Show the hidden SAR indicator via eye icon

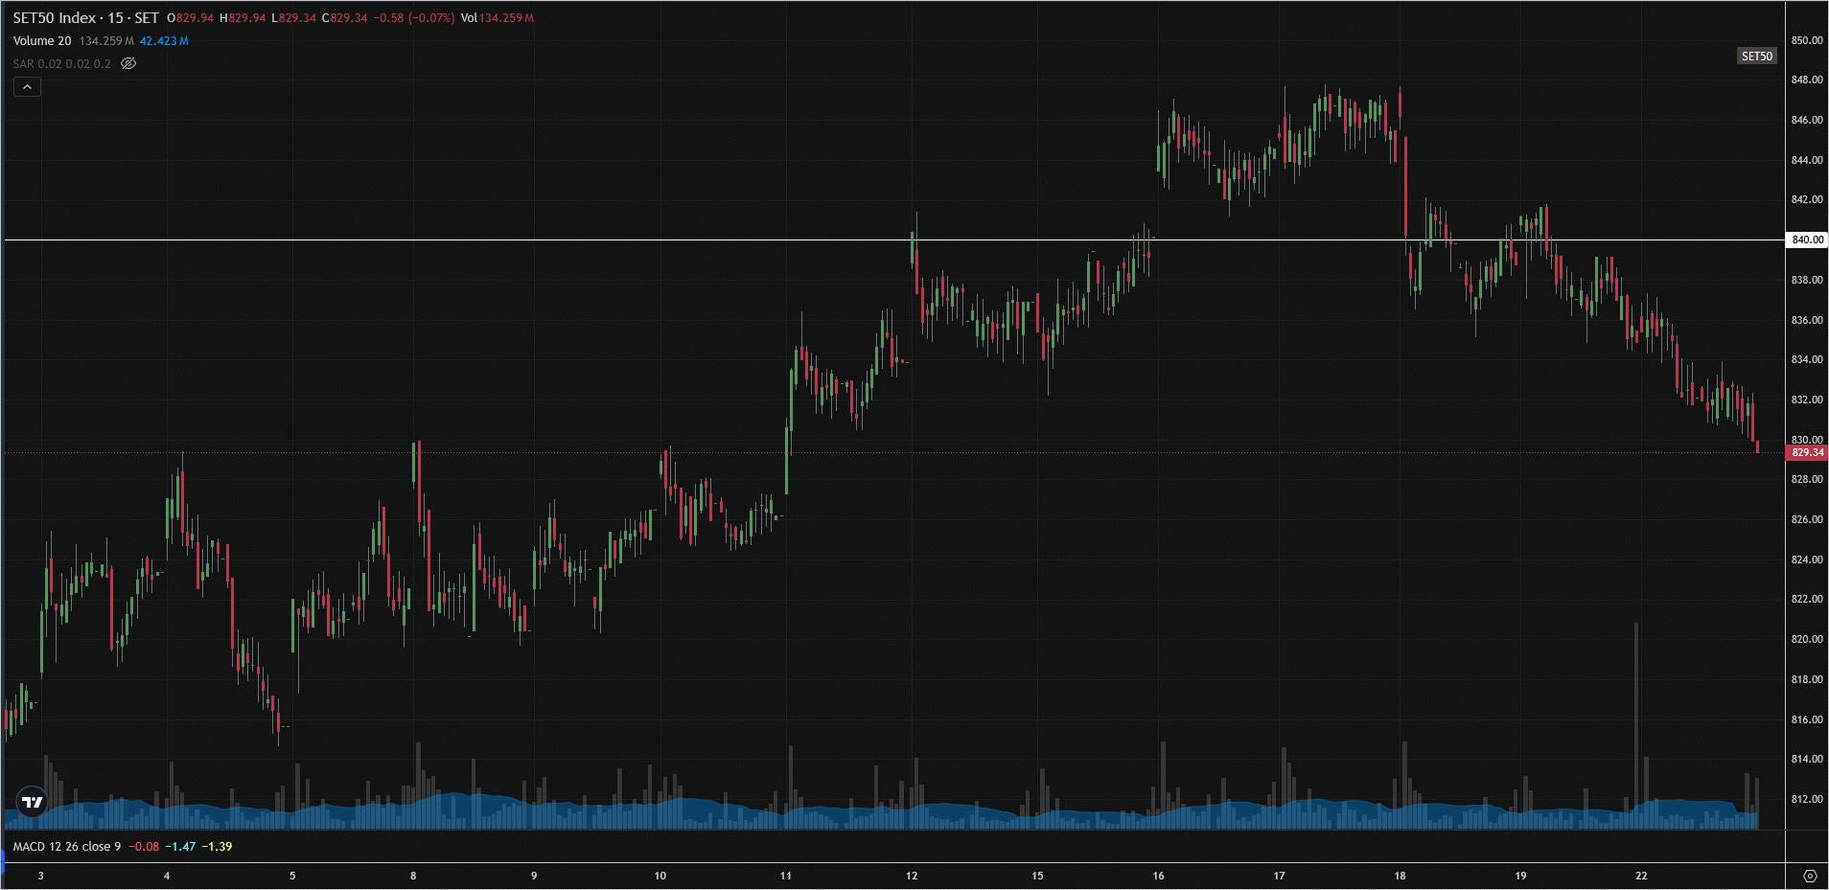click(128, 63)
